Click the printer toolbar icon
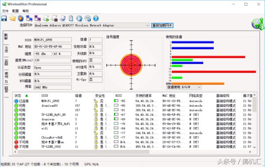The width and height of the screenshot is (265, 167). pyautogui.click(x=54, y=18)
